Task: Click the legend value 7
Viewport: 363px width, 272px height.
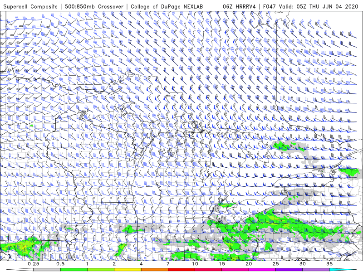Action: 168,264
